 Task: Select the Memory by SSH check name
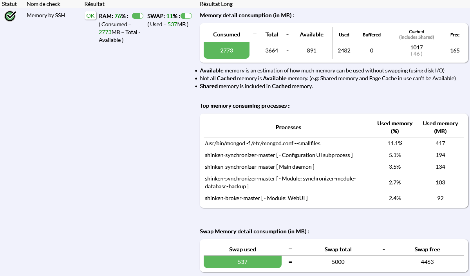coord(46,16)
